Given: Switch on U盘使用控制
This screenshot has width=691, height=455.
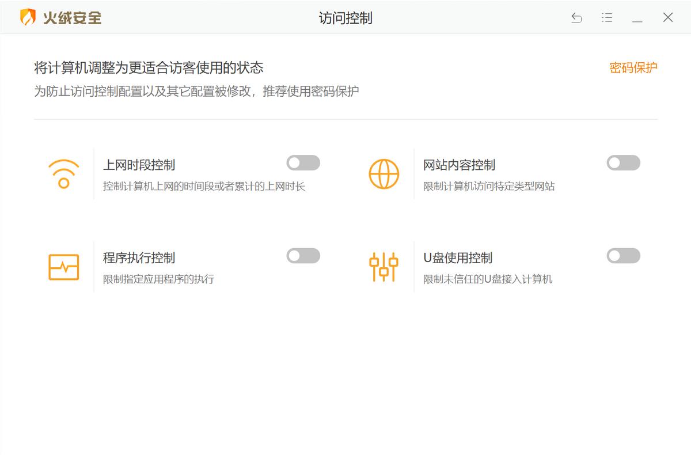Looking at the screenshot, I should pos(623,256).
